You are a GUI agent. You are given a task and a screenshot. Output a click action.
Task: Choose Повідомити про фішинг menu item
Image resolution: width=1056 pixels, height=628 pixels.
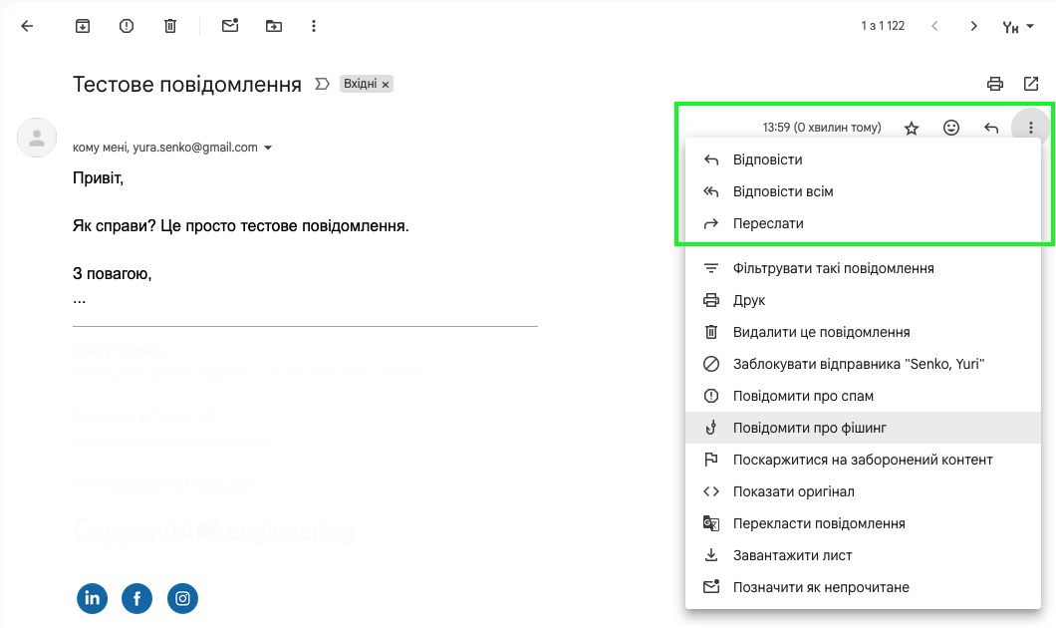tap(809, 428)
